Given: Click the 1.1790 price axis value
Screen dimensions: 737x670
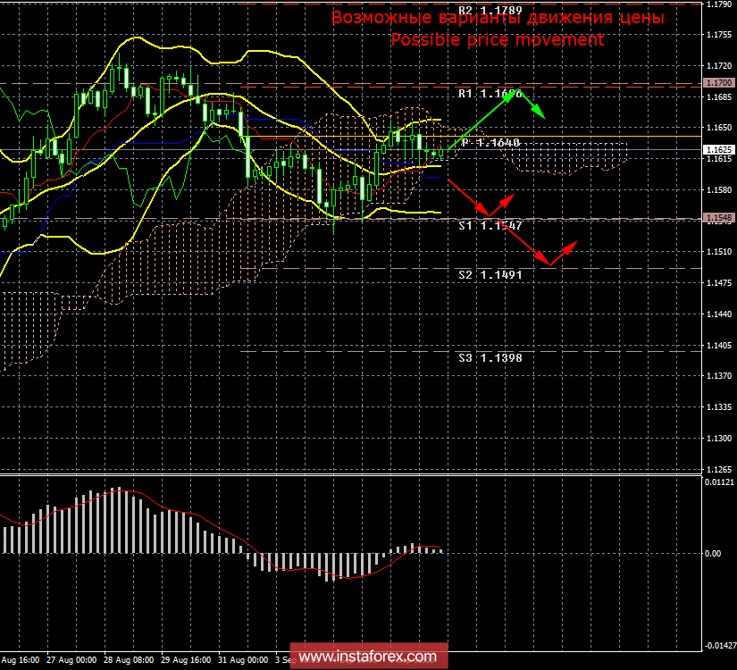Looking at the screenshot, I should 719,4.
